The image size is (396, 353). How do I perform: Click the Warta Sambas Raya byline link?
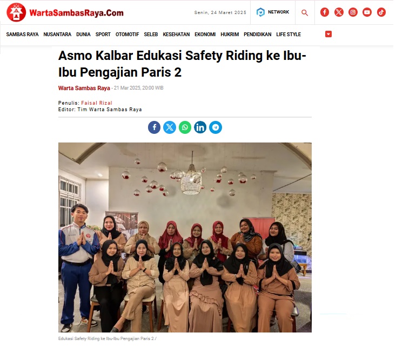coord(85,89)
